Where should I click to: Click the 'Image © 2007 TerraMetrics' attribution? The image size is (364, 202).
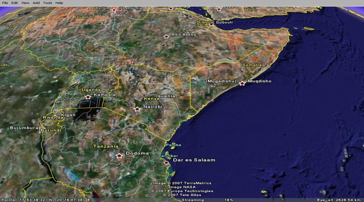click(x=182, y=183)
